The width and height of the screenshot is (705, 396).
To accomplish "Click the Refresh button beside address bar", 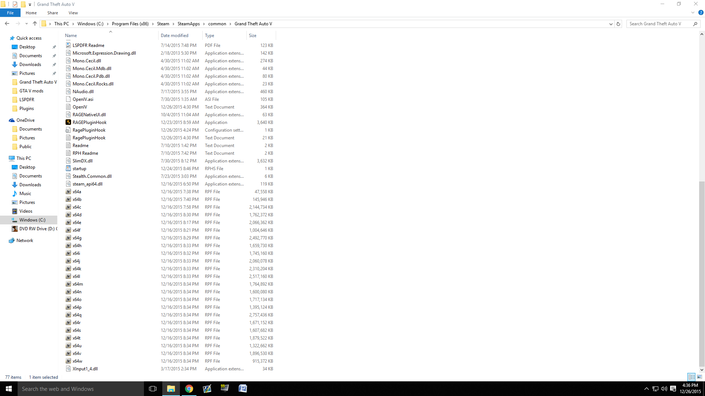I will point(618,24).
